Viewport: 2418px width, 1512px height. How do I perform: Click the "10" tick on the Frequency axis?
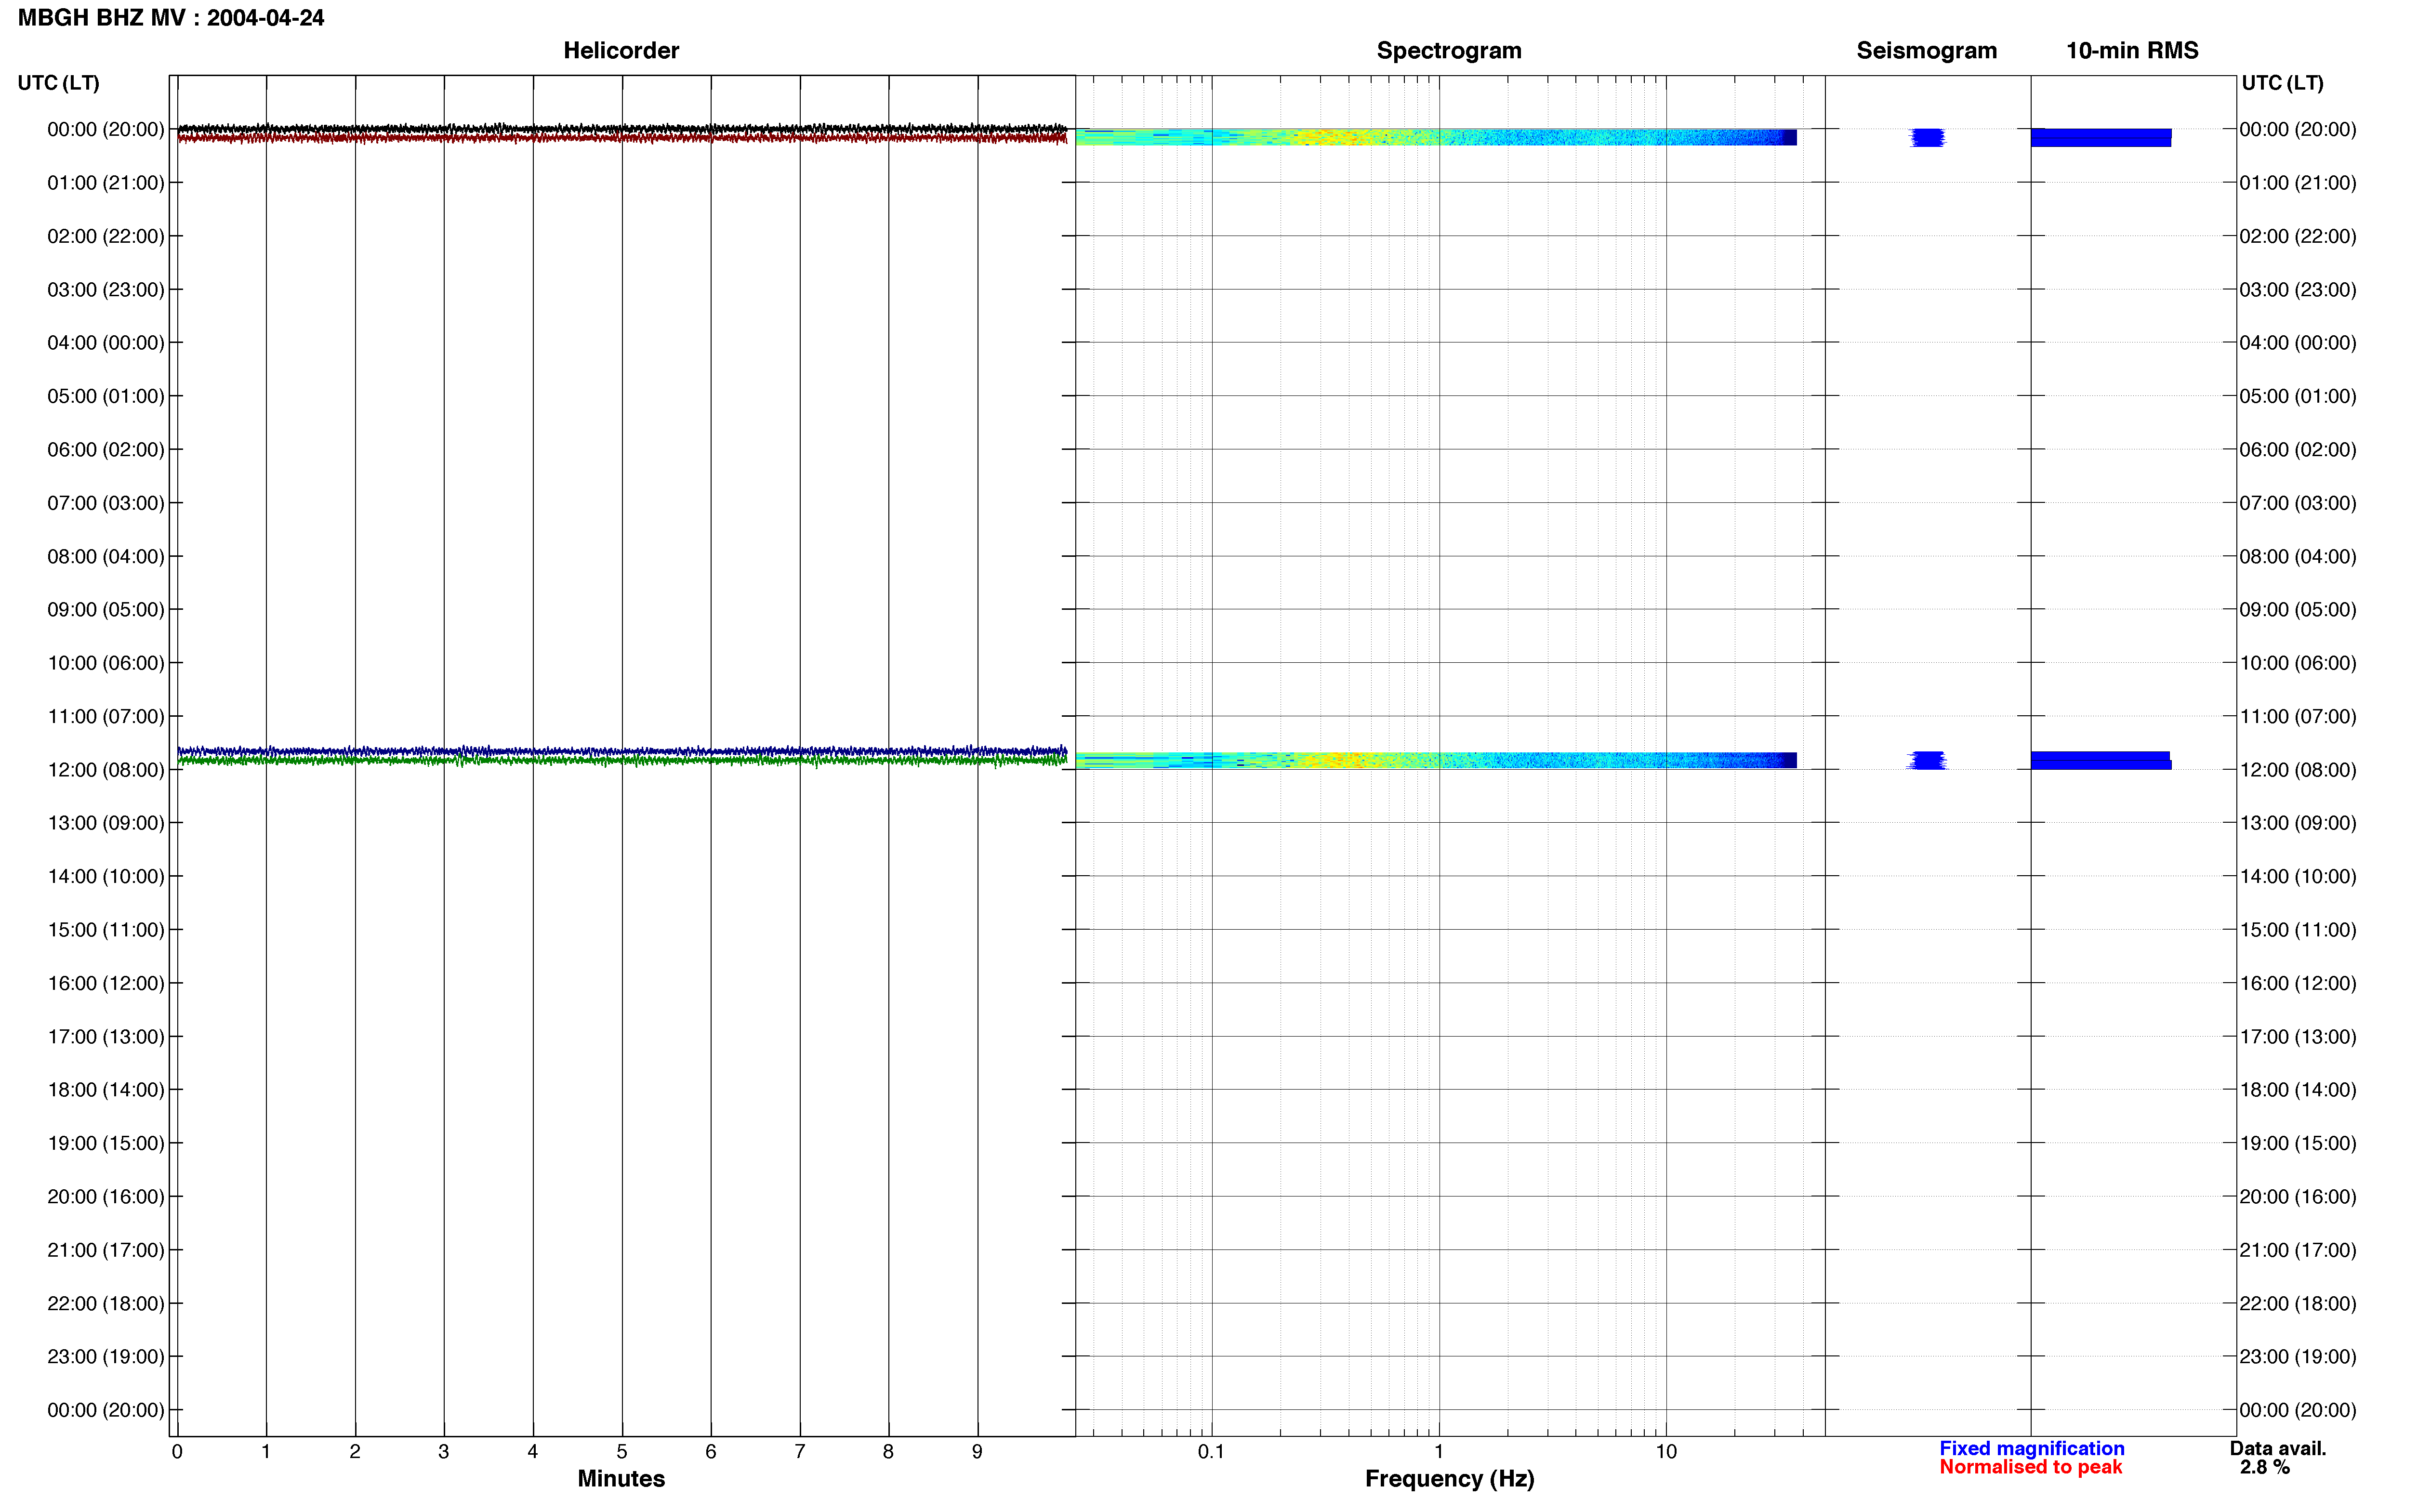[1666, 1452]
